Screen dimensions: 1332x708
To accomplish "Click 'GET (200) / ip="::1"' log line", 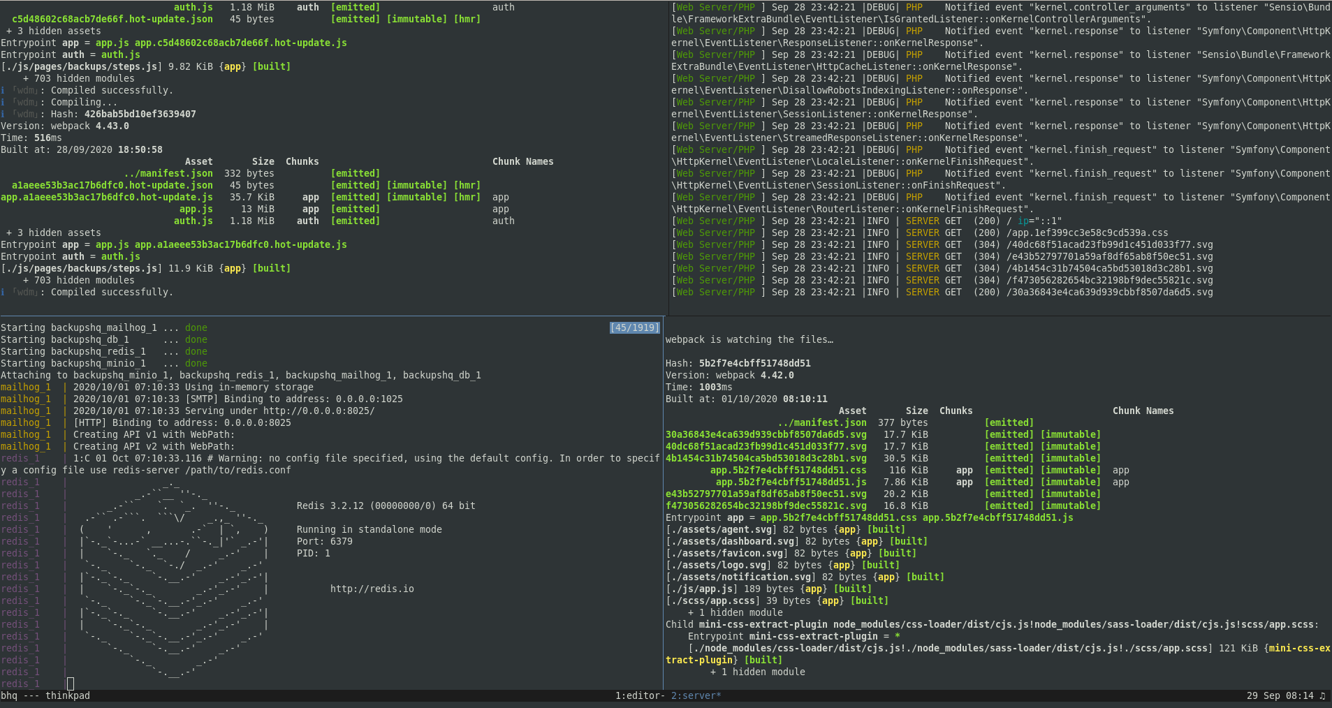I will coord(867,221).
